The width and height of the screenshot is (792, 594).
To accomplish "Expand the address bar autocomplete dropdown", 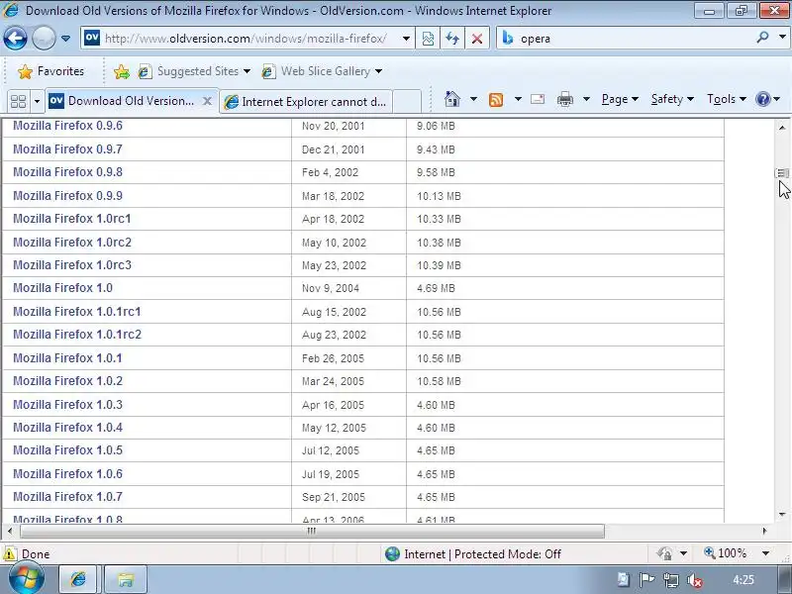I will pyautogui.click(x=406, y=39).
